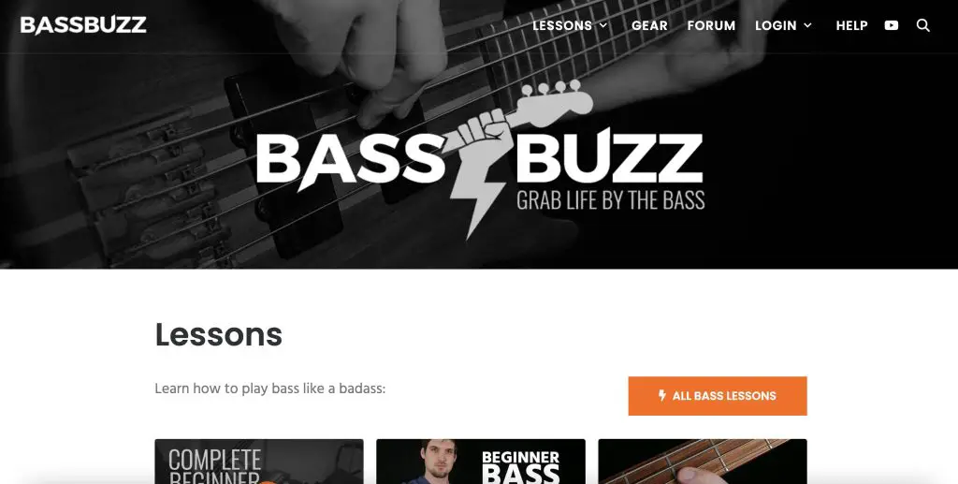Go to the Gear page
The image size is (958, 484).
click(x=649, y=25)
